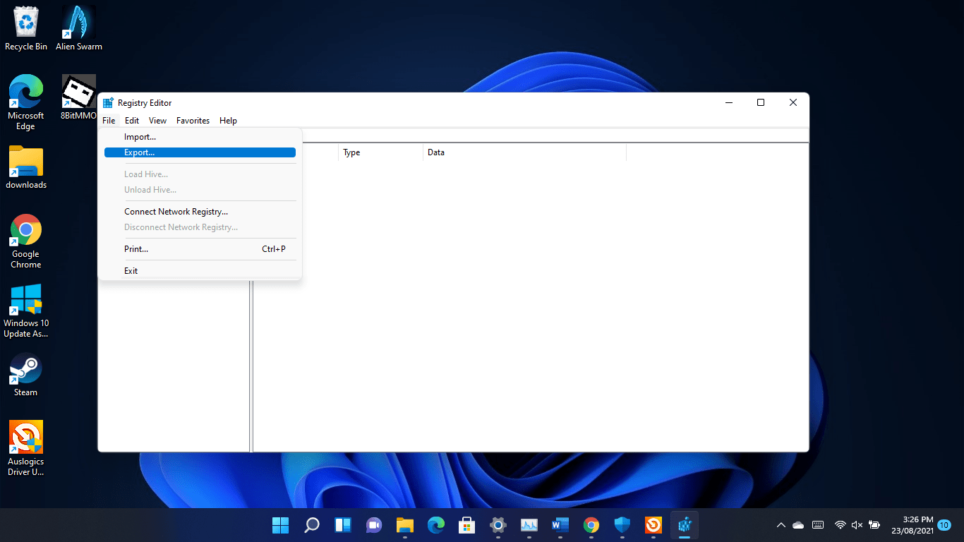
Task: Open the performance monitor icon on the taskbar
Action: [x=529, y=525]
